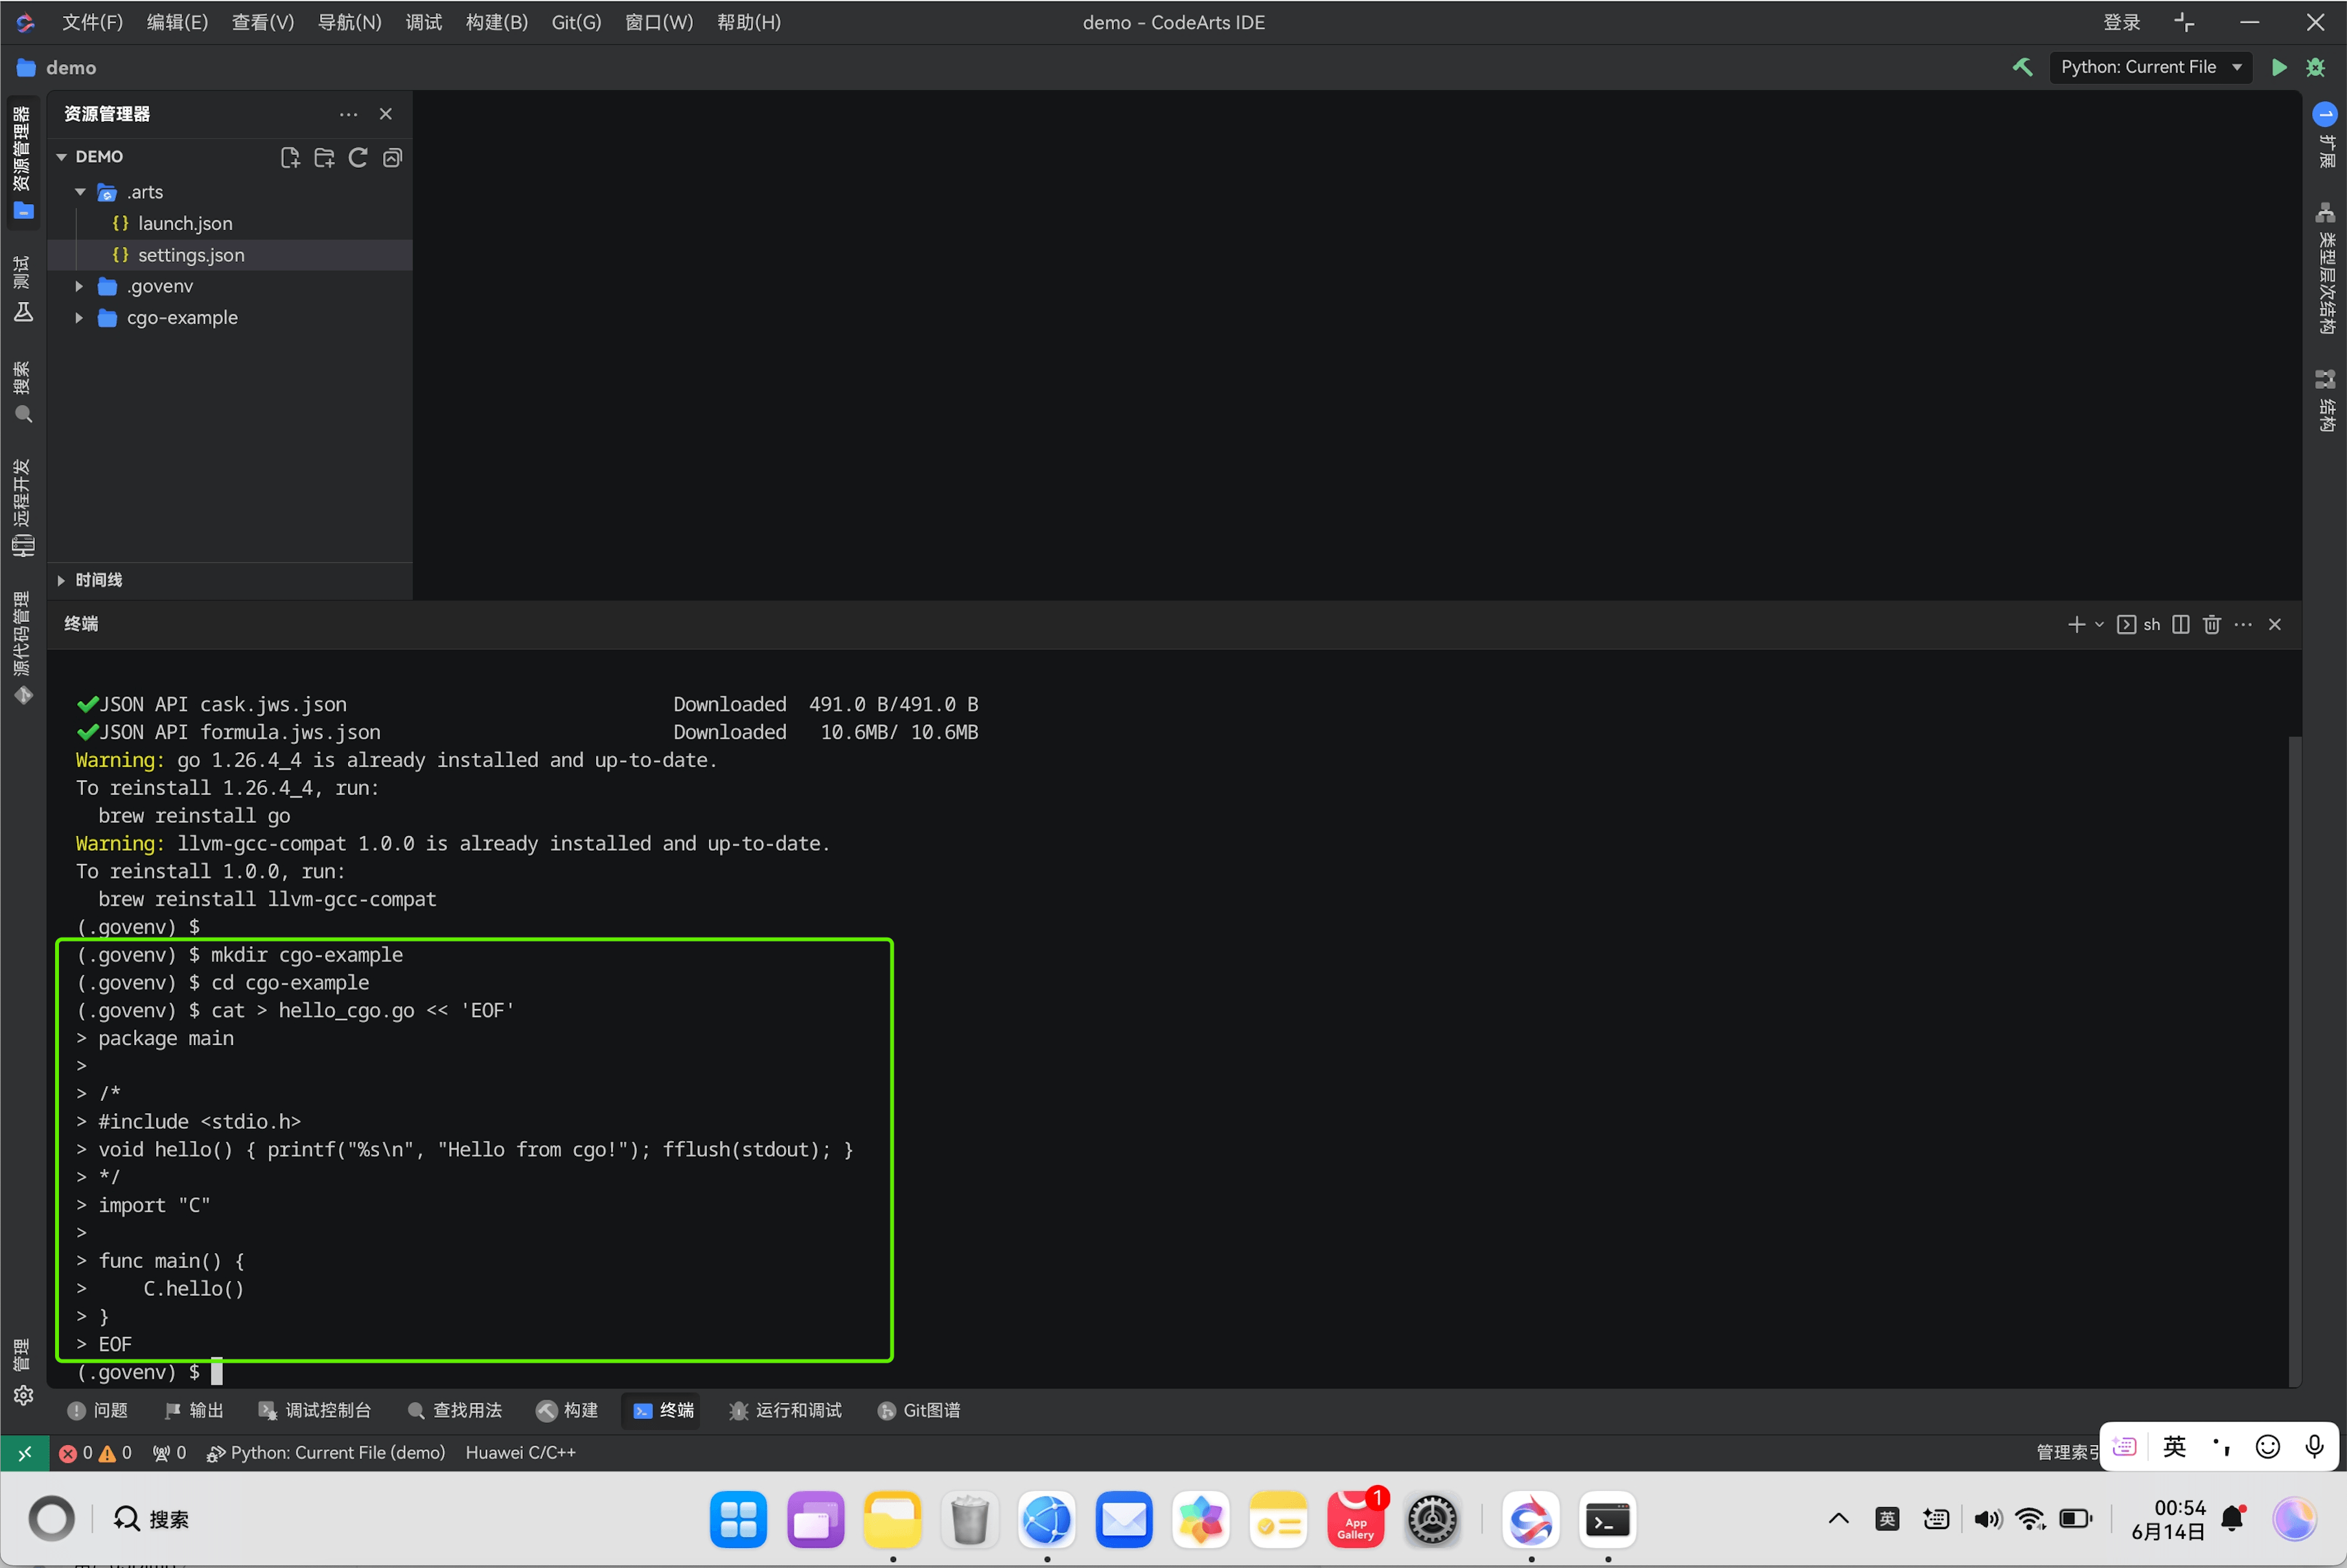Switch to the Run and Debug tab
Viewport: 2347px width, 1568px height.
(x=785, y=1410)
